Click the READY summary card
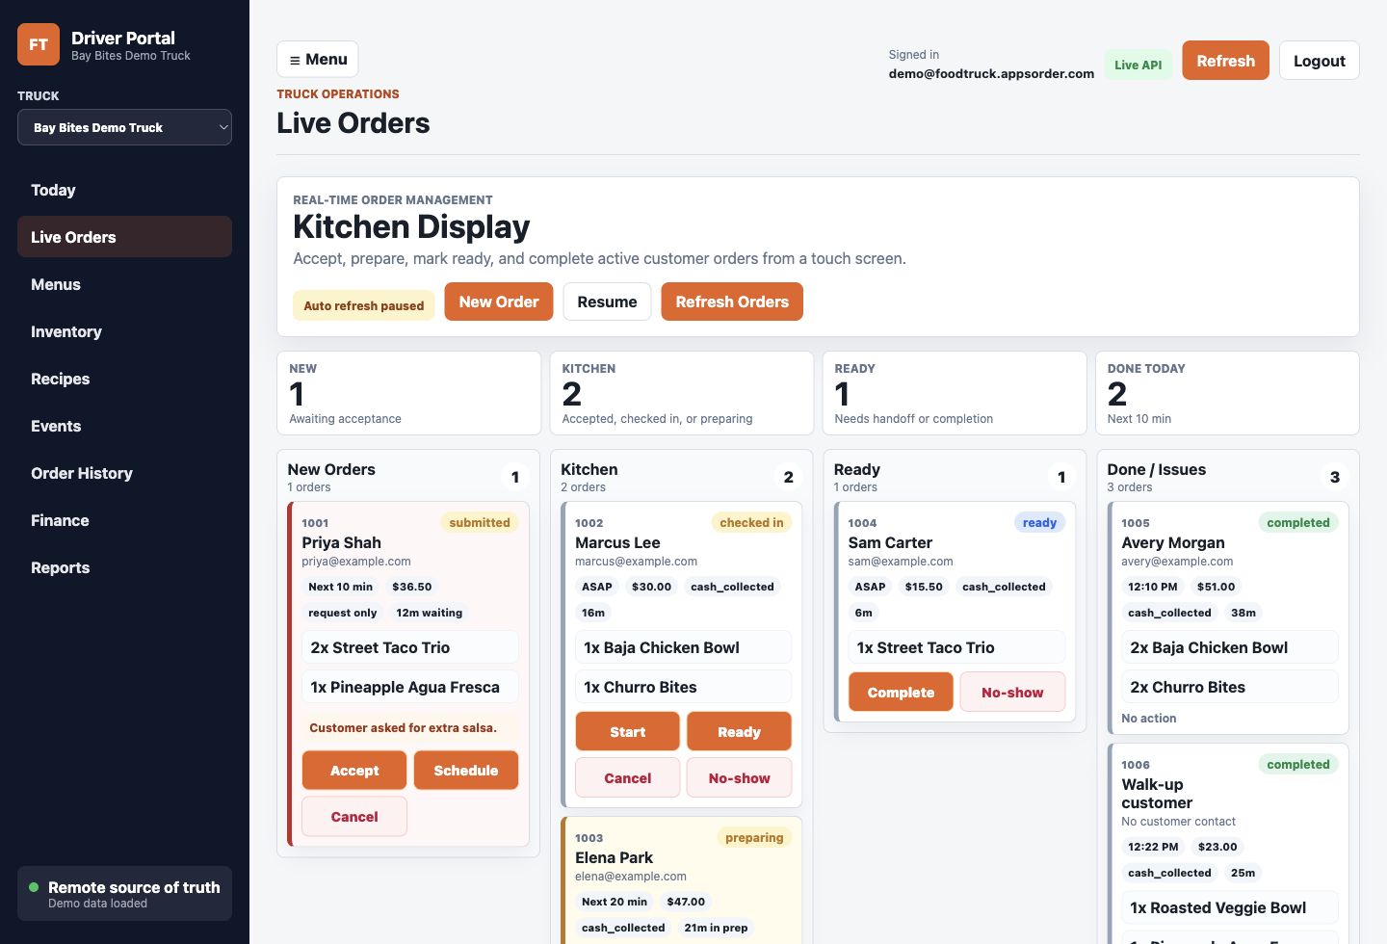Screen dimensions: 1387x944 point(955,393)
